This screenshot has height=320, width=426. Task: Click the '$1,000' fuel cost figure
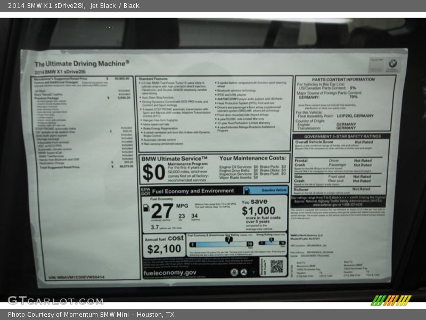click(x=258, y=211)
